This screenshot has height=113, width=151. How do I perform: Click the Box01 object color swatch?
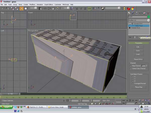pyautogui.click(x=148, y=17)
